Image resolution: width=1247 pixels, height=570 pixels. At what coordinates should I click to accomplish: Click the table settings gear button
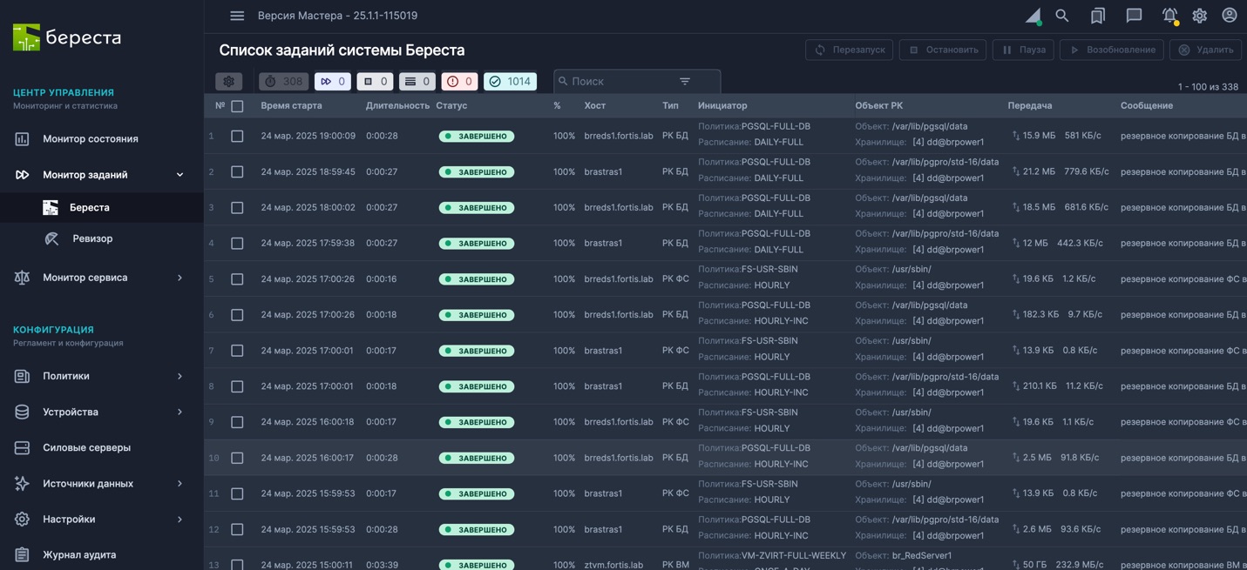(x=228, y=81)
